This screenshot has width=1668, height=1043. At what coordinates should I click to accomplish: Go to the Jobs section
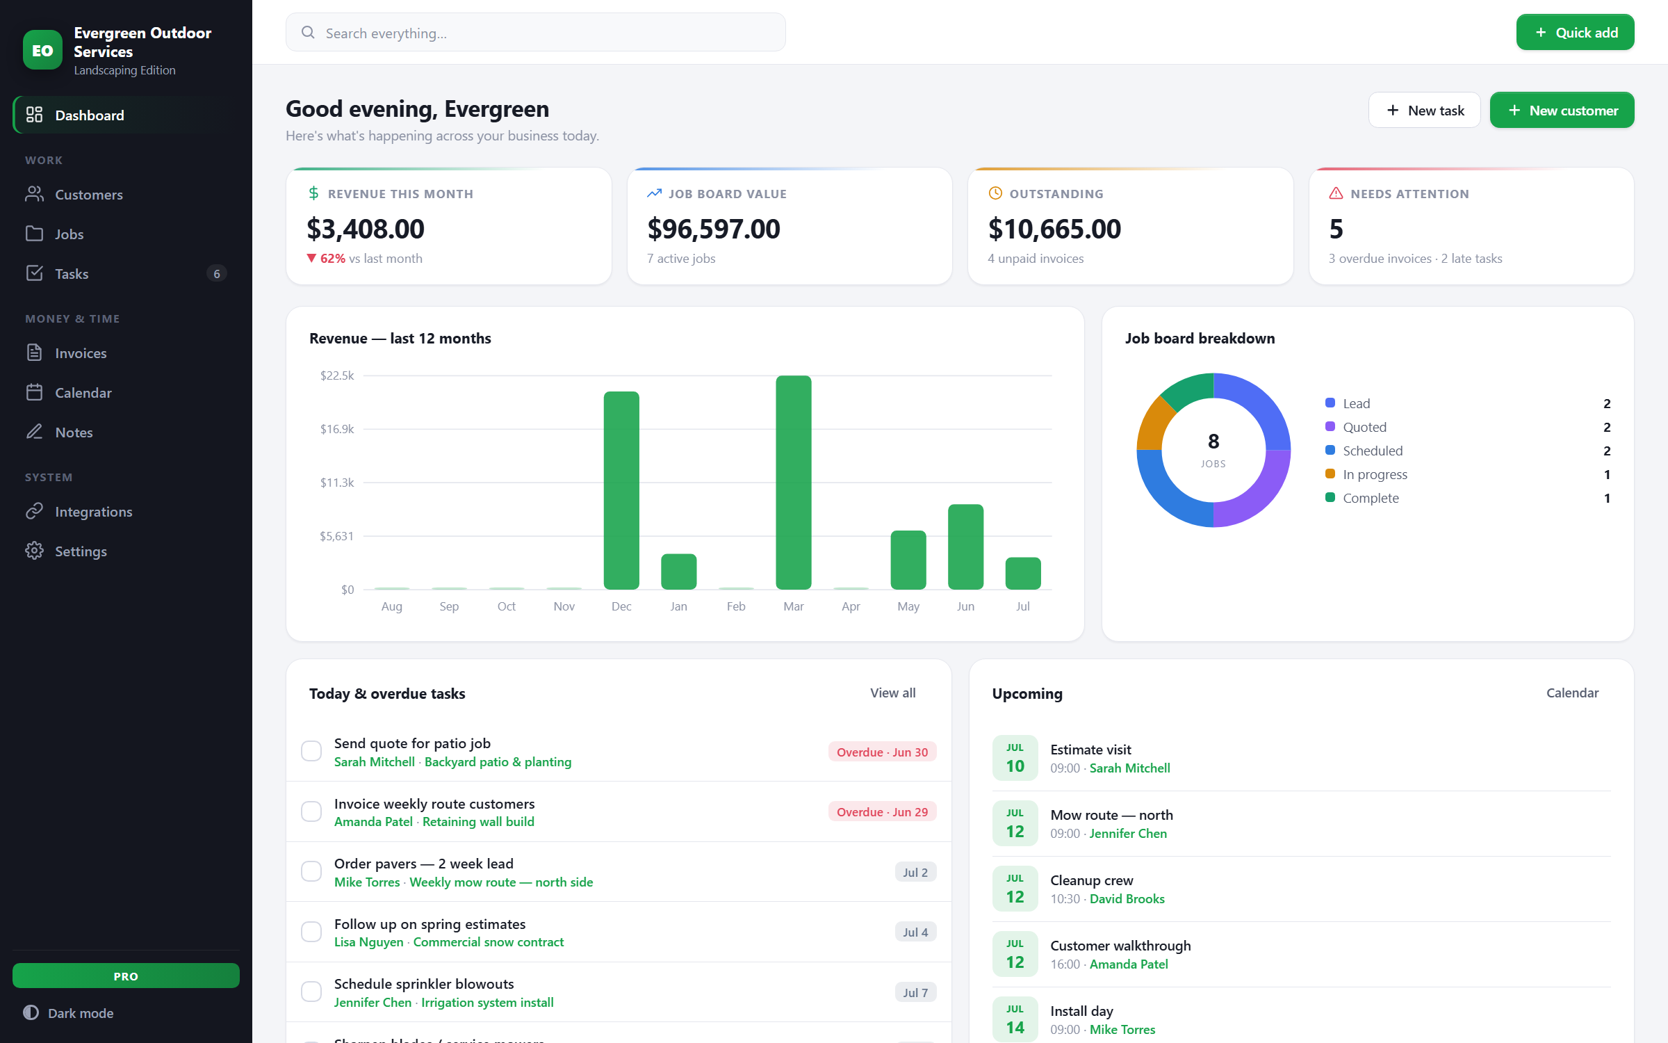coord(126,234)
